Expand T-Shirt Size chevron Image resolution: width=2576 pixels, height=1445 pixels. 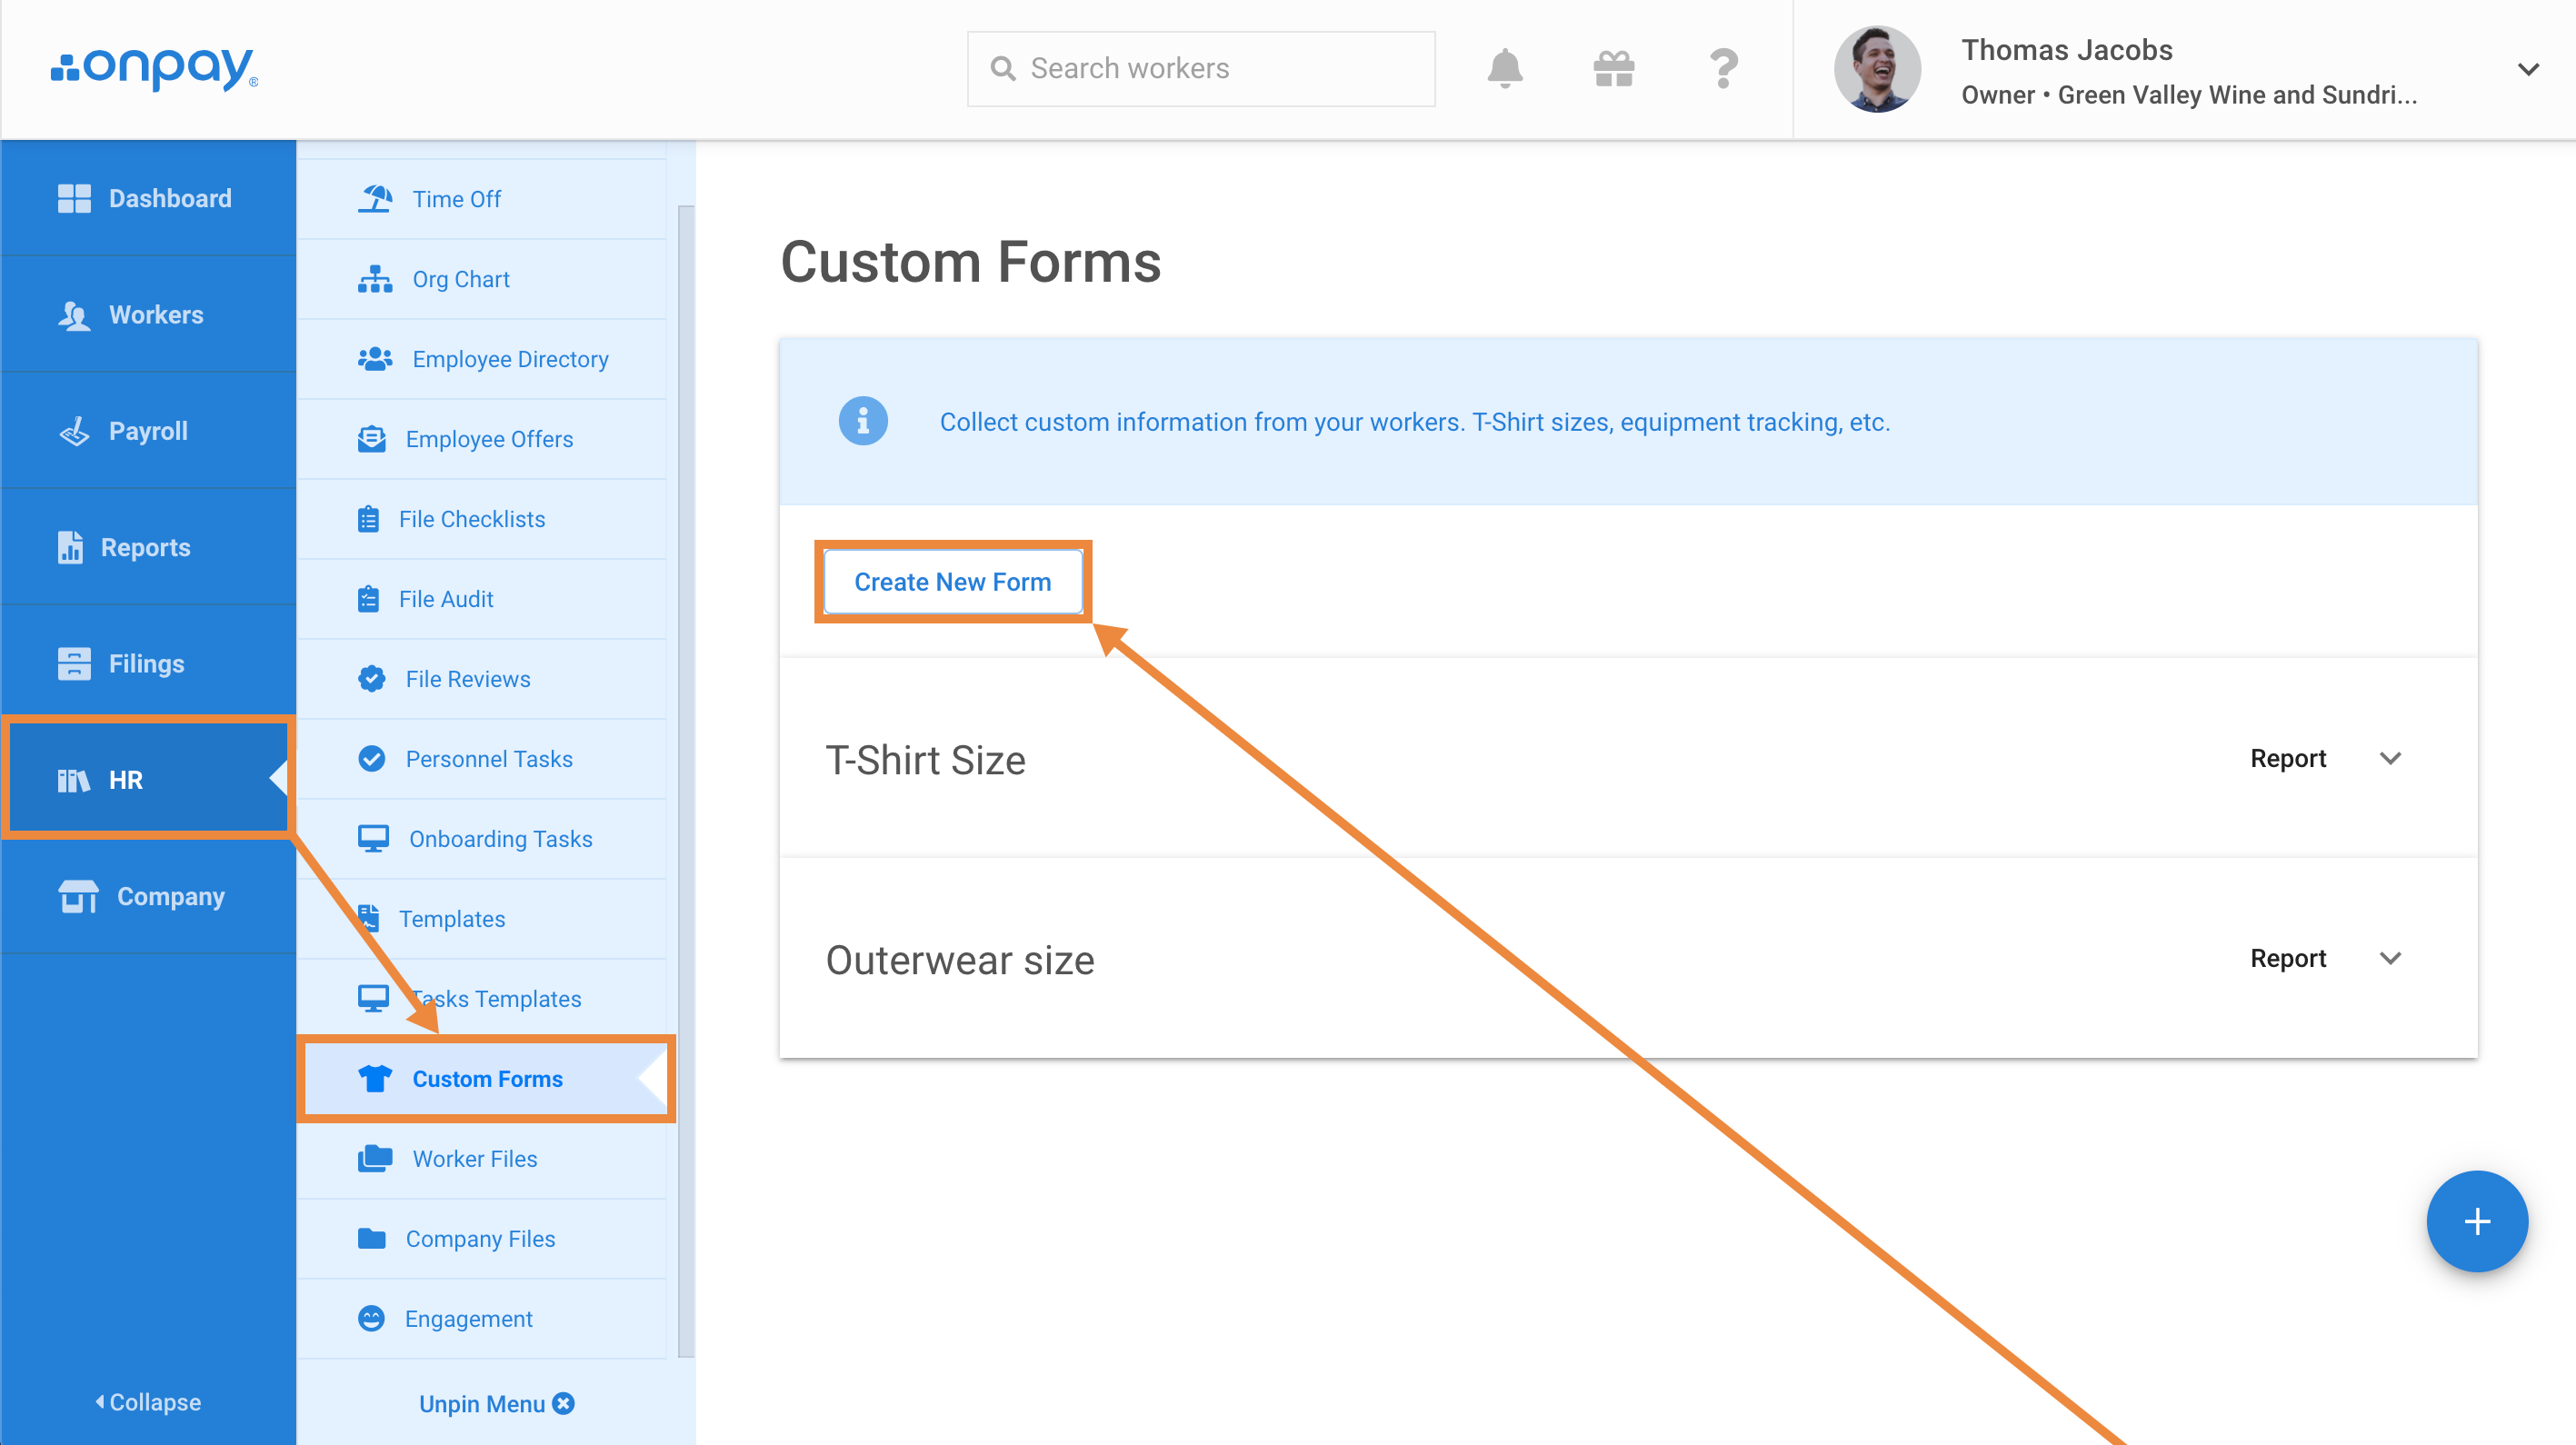(x=2390, y=758)
